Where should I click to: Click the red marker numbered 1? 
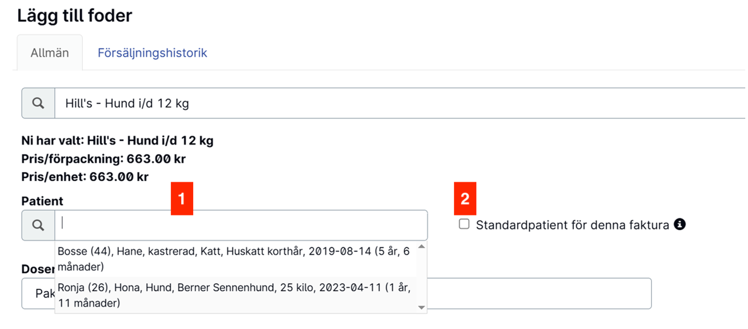182,199
